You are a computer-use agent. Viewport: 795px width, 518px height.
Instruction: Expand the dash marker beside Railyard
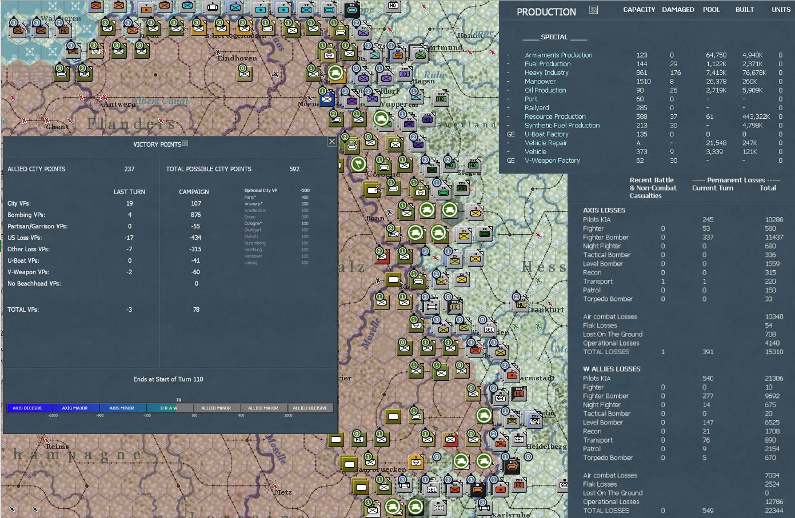[508, 108]
